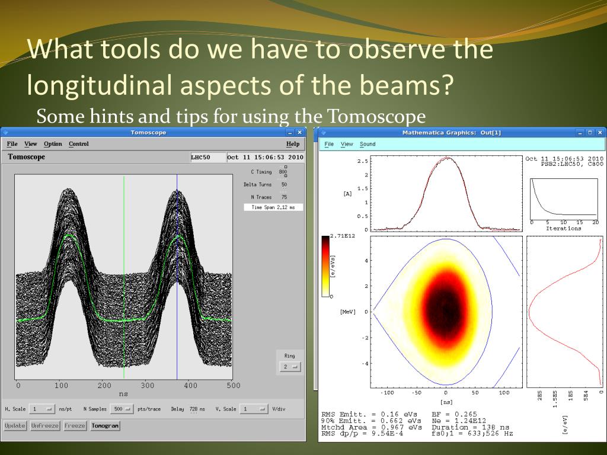Screen dimensions: 607x455
Task: Maximize the Mathematica Graphics window
Action: pyautogui.click(x=590, y=133)
